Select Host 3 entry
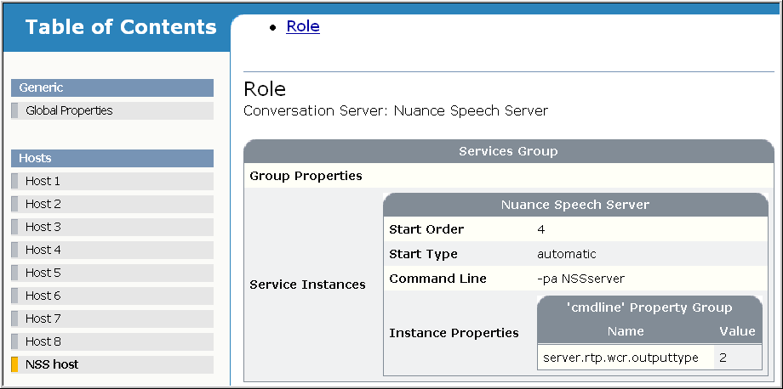 tap(43, 227)
